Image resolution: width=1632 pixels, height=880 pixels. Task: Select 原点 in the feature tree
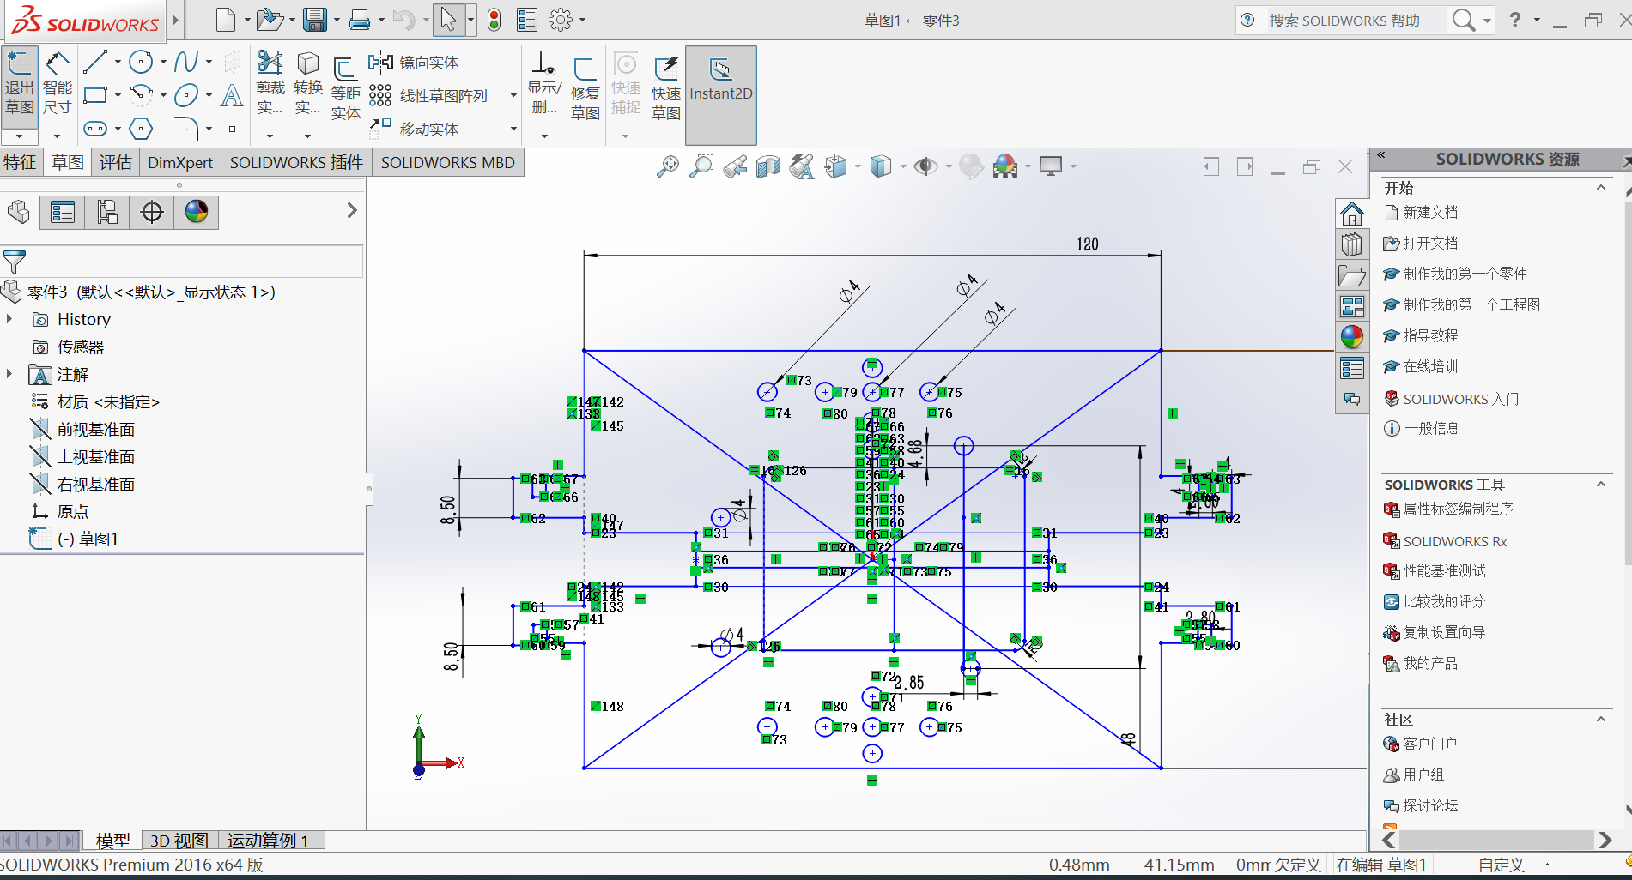click(x=73, y=511)
